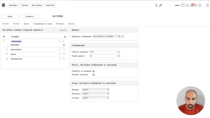Delete the highlighted Наименование column row
The height and width of the screenshot is (118, 210).
(63, 41)
